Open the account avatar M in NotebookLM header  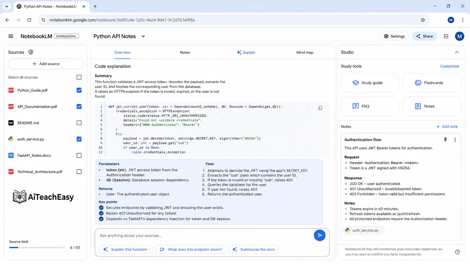460,36
